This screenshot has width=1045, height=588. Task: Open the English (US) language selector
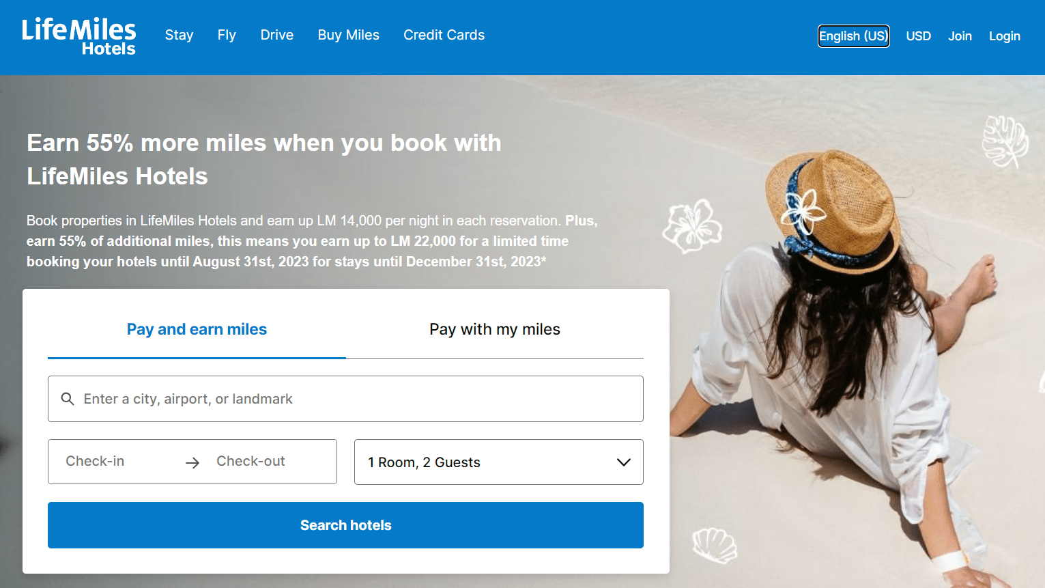tap(853, 36)
